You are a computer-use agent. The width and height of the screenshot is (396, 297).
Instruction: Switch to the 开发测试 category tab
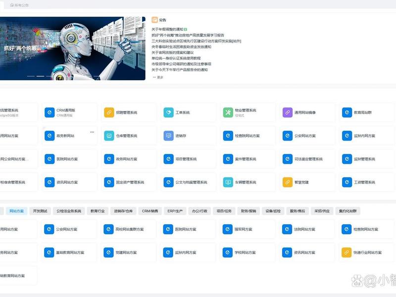[40, 211]
